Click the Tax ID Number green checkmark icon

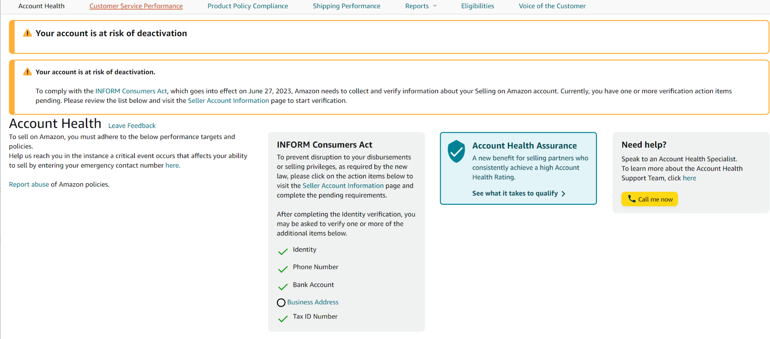coord(283,318)
